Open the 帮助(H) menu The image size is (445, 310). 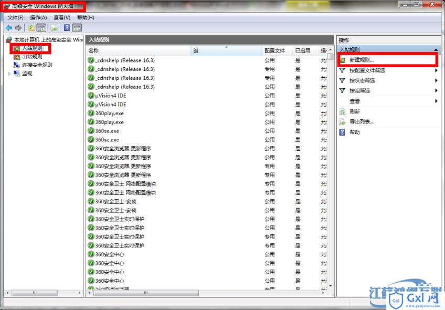pos(86,18)
